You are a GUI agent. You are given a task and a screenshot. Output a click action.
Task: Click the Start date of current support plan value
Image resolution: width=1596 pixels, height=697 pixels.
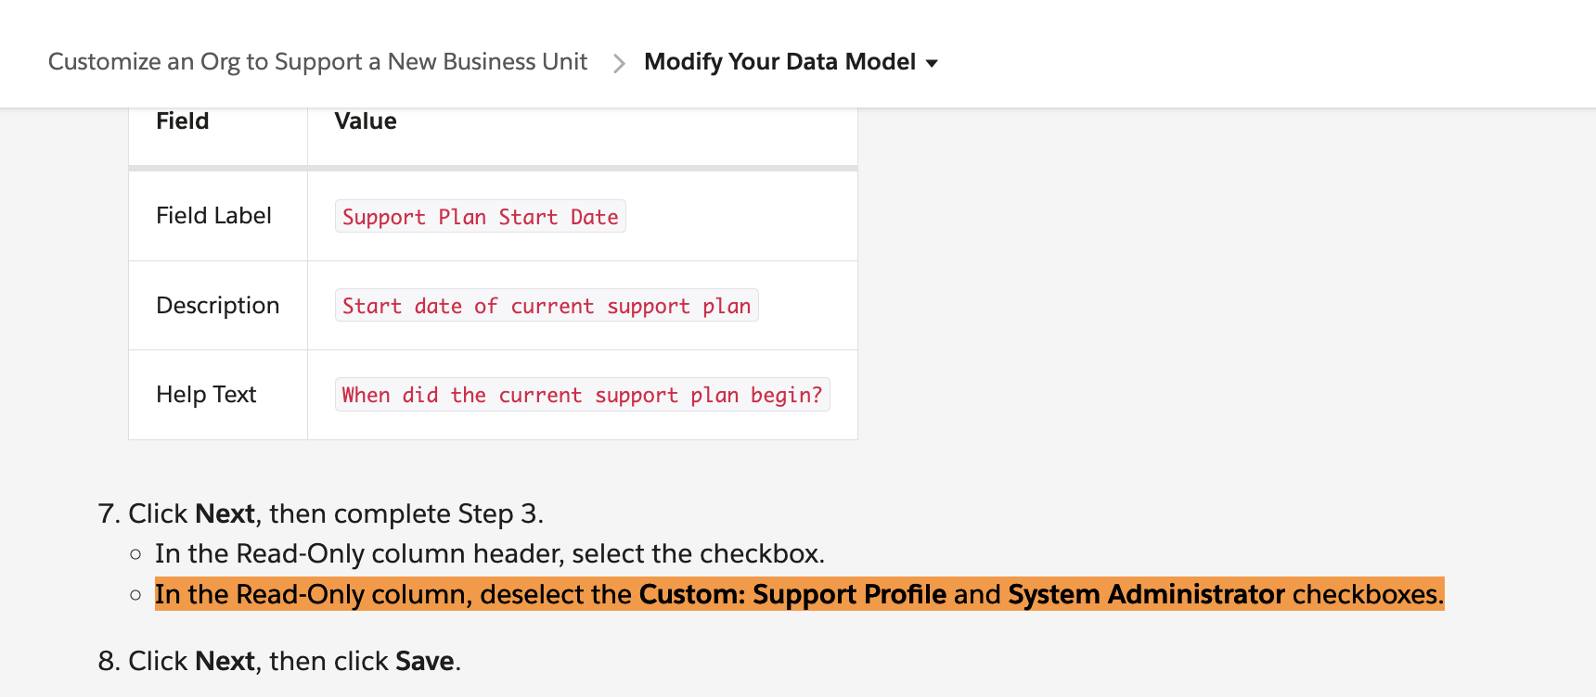(x=546, y=306)
